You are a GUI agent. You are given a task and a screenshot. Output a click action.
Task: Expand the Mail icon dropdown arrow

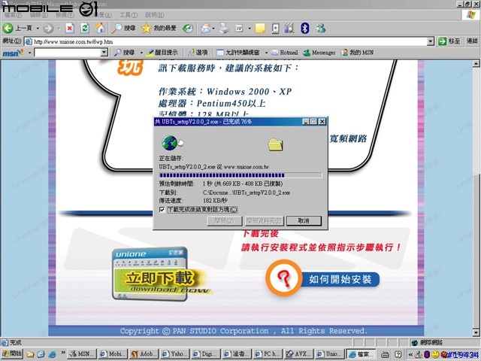tap(213, 29)
